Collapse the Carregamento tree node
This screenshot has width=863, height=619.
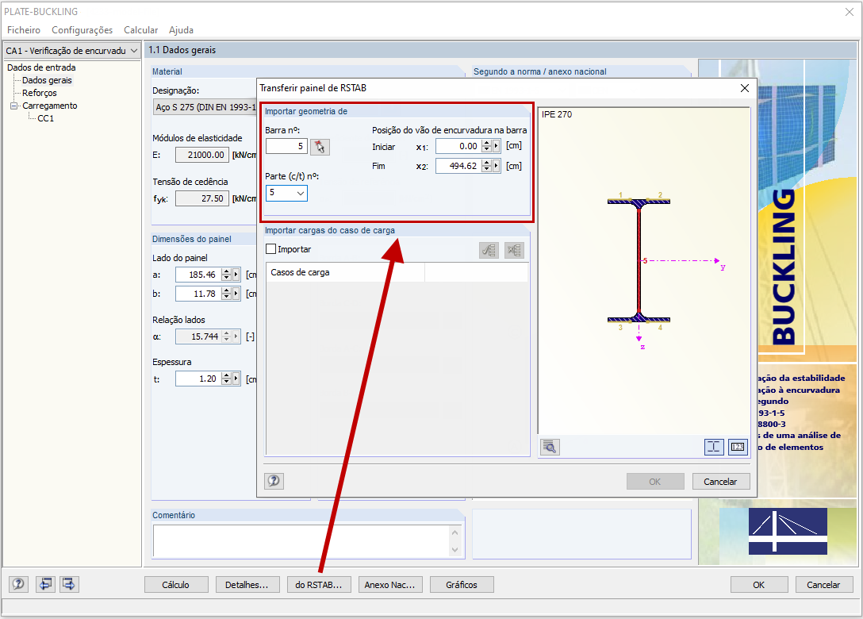13,106
